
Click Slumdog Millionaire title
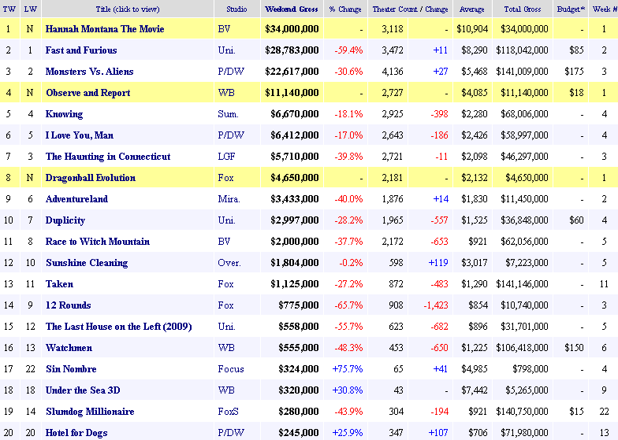pos(89,412)
